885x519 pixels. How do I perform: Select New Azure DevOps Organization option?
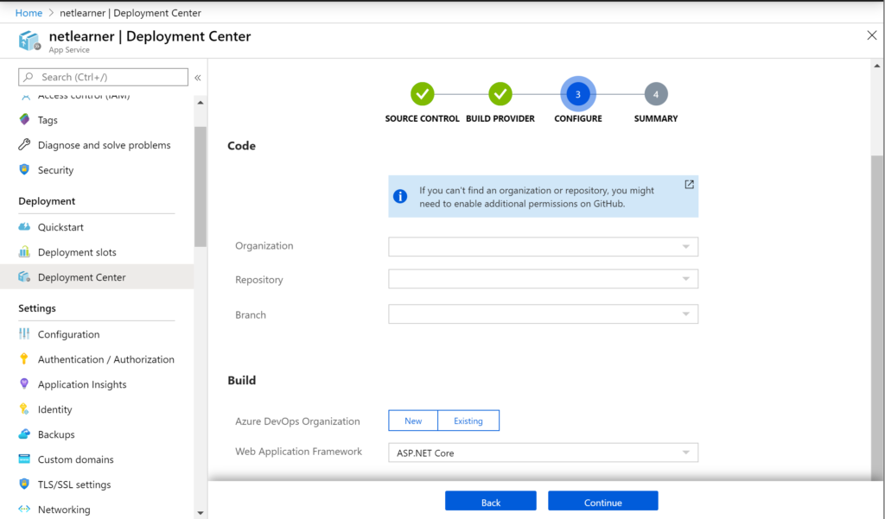coord(413,421)
